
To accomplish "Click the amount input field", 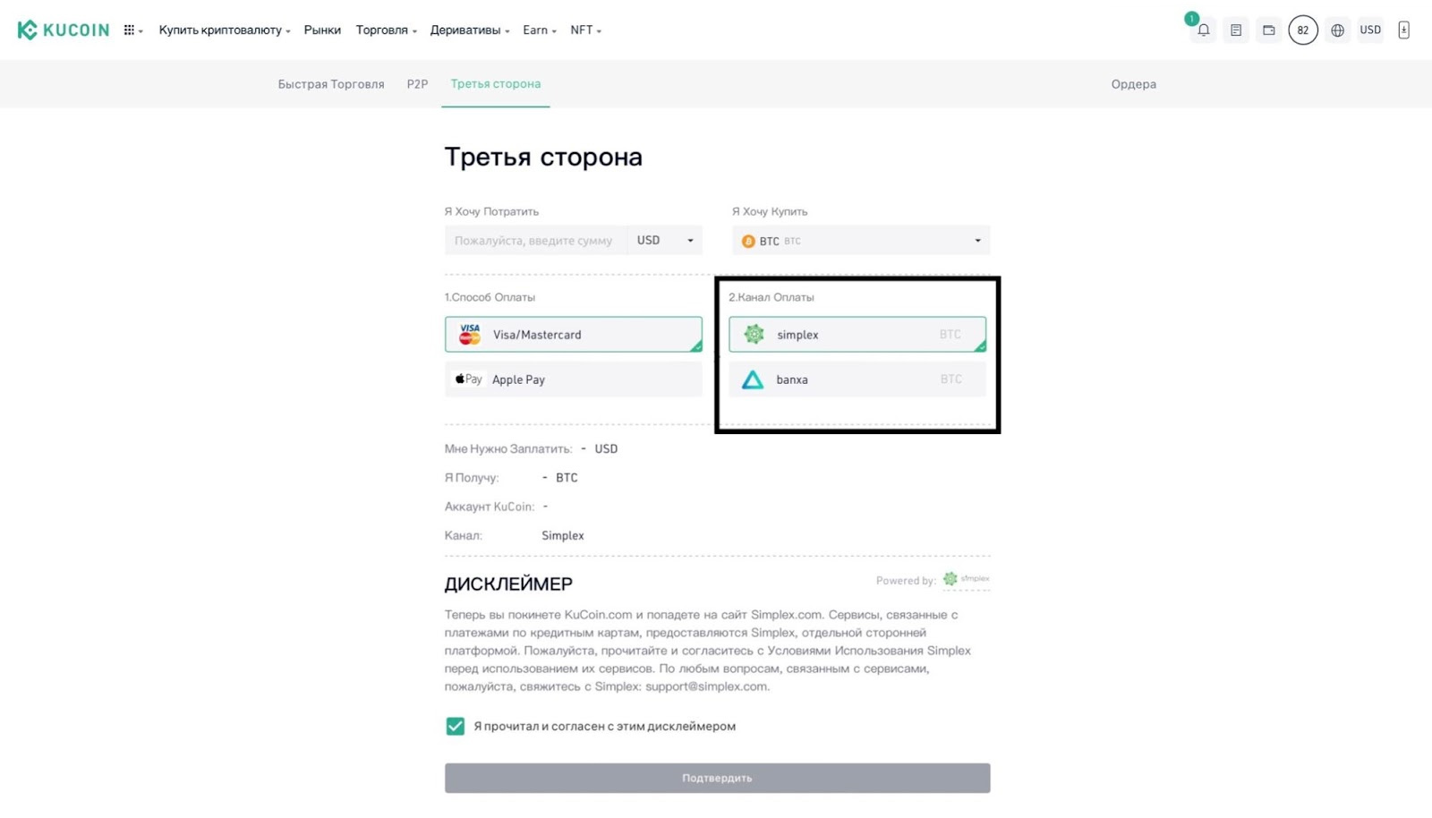I will point(534,240).
